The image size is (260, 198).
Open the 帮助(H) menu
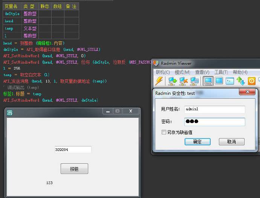pos(240,72)
